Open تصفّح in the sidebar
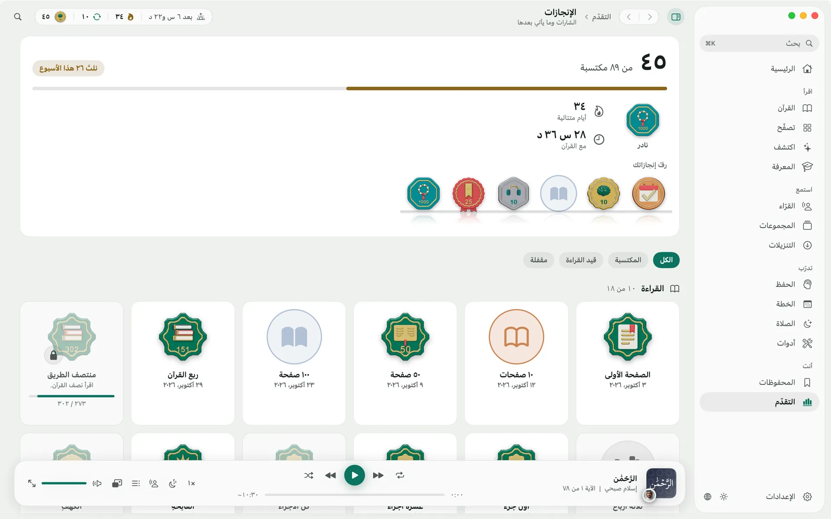The width and height of the screenshot is (831, 519). 759,128
